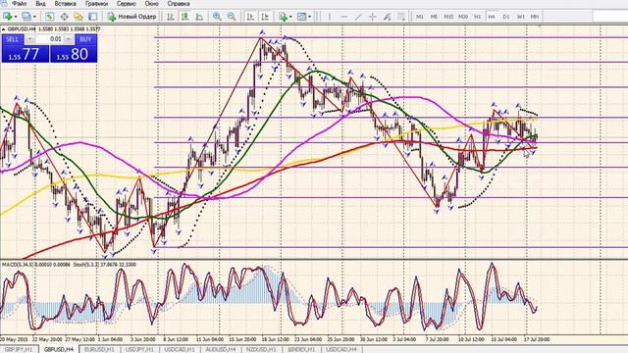Switch chart to D1 timeframe
The image size is (628, 353).
tap(506, 17)
